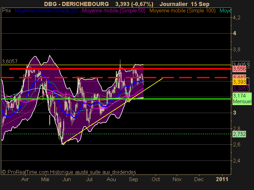This screenshot has height=190, width=254.
Task: Select the yellow 3,393 current price label
Action: click(x=239, y=82)
